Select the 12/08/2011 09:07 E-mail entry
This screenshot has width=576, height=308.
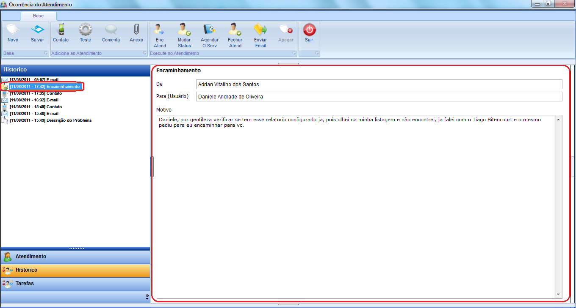click(34, 80)
